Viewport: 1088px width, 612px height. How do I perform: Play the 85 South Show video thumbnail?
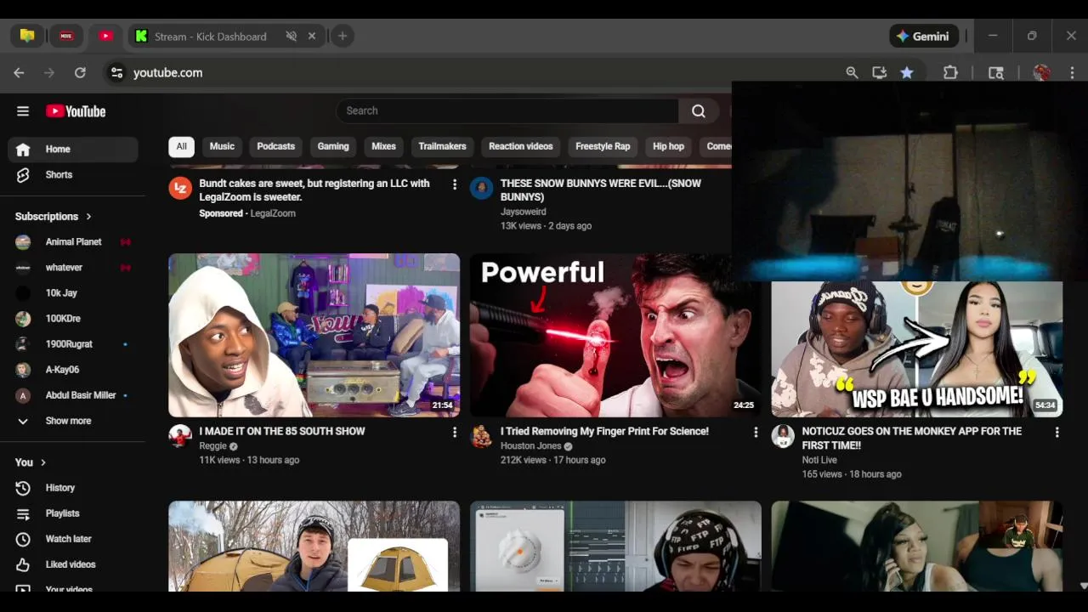[314, 335]
